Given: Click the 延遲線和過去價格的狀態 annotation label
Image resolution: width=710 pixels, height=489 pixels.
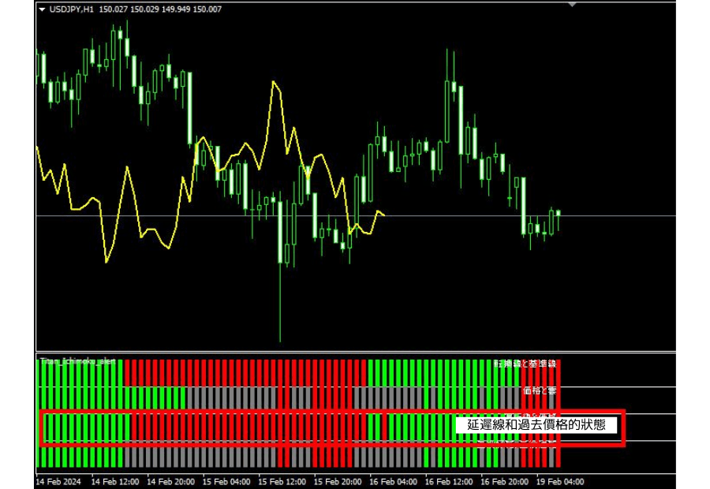Looking at the screenshot, I should pos(536,424).
